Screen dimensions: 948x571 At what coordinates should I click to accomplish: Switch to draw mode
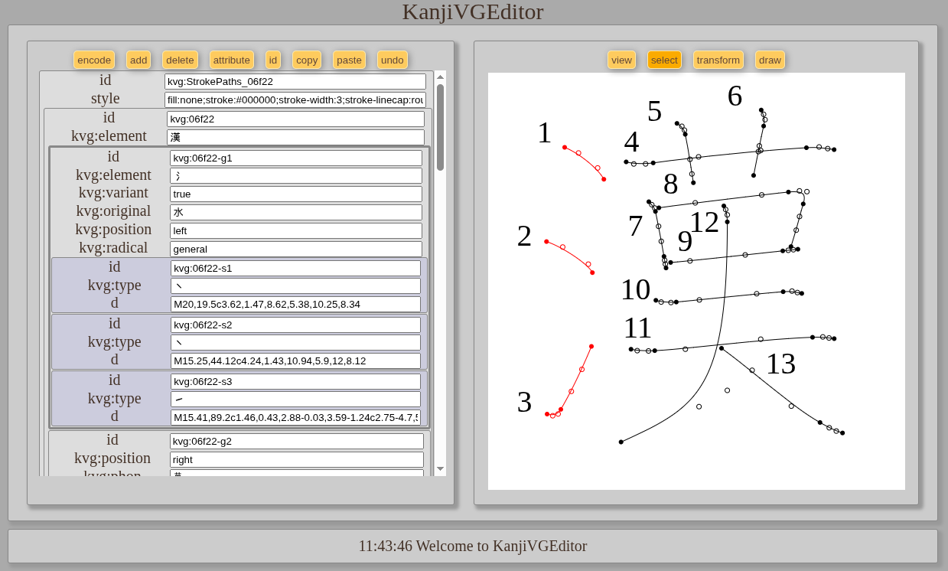(770, 60)
